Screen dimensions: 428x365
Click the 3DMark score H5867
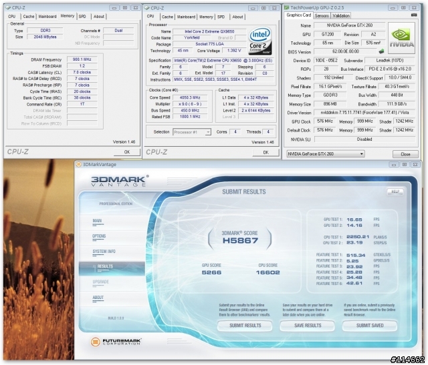click(x=240, y=240)
